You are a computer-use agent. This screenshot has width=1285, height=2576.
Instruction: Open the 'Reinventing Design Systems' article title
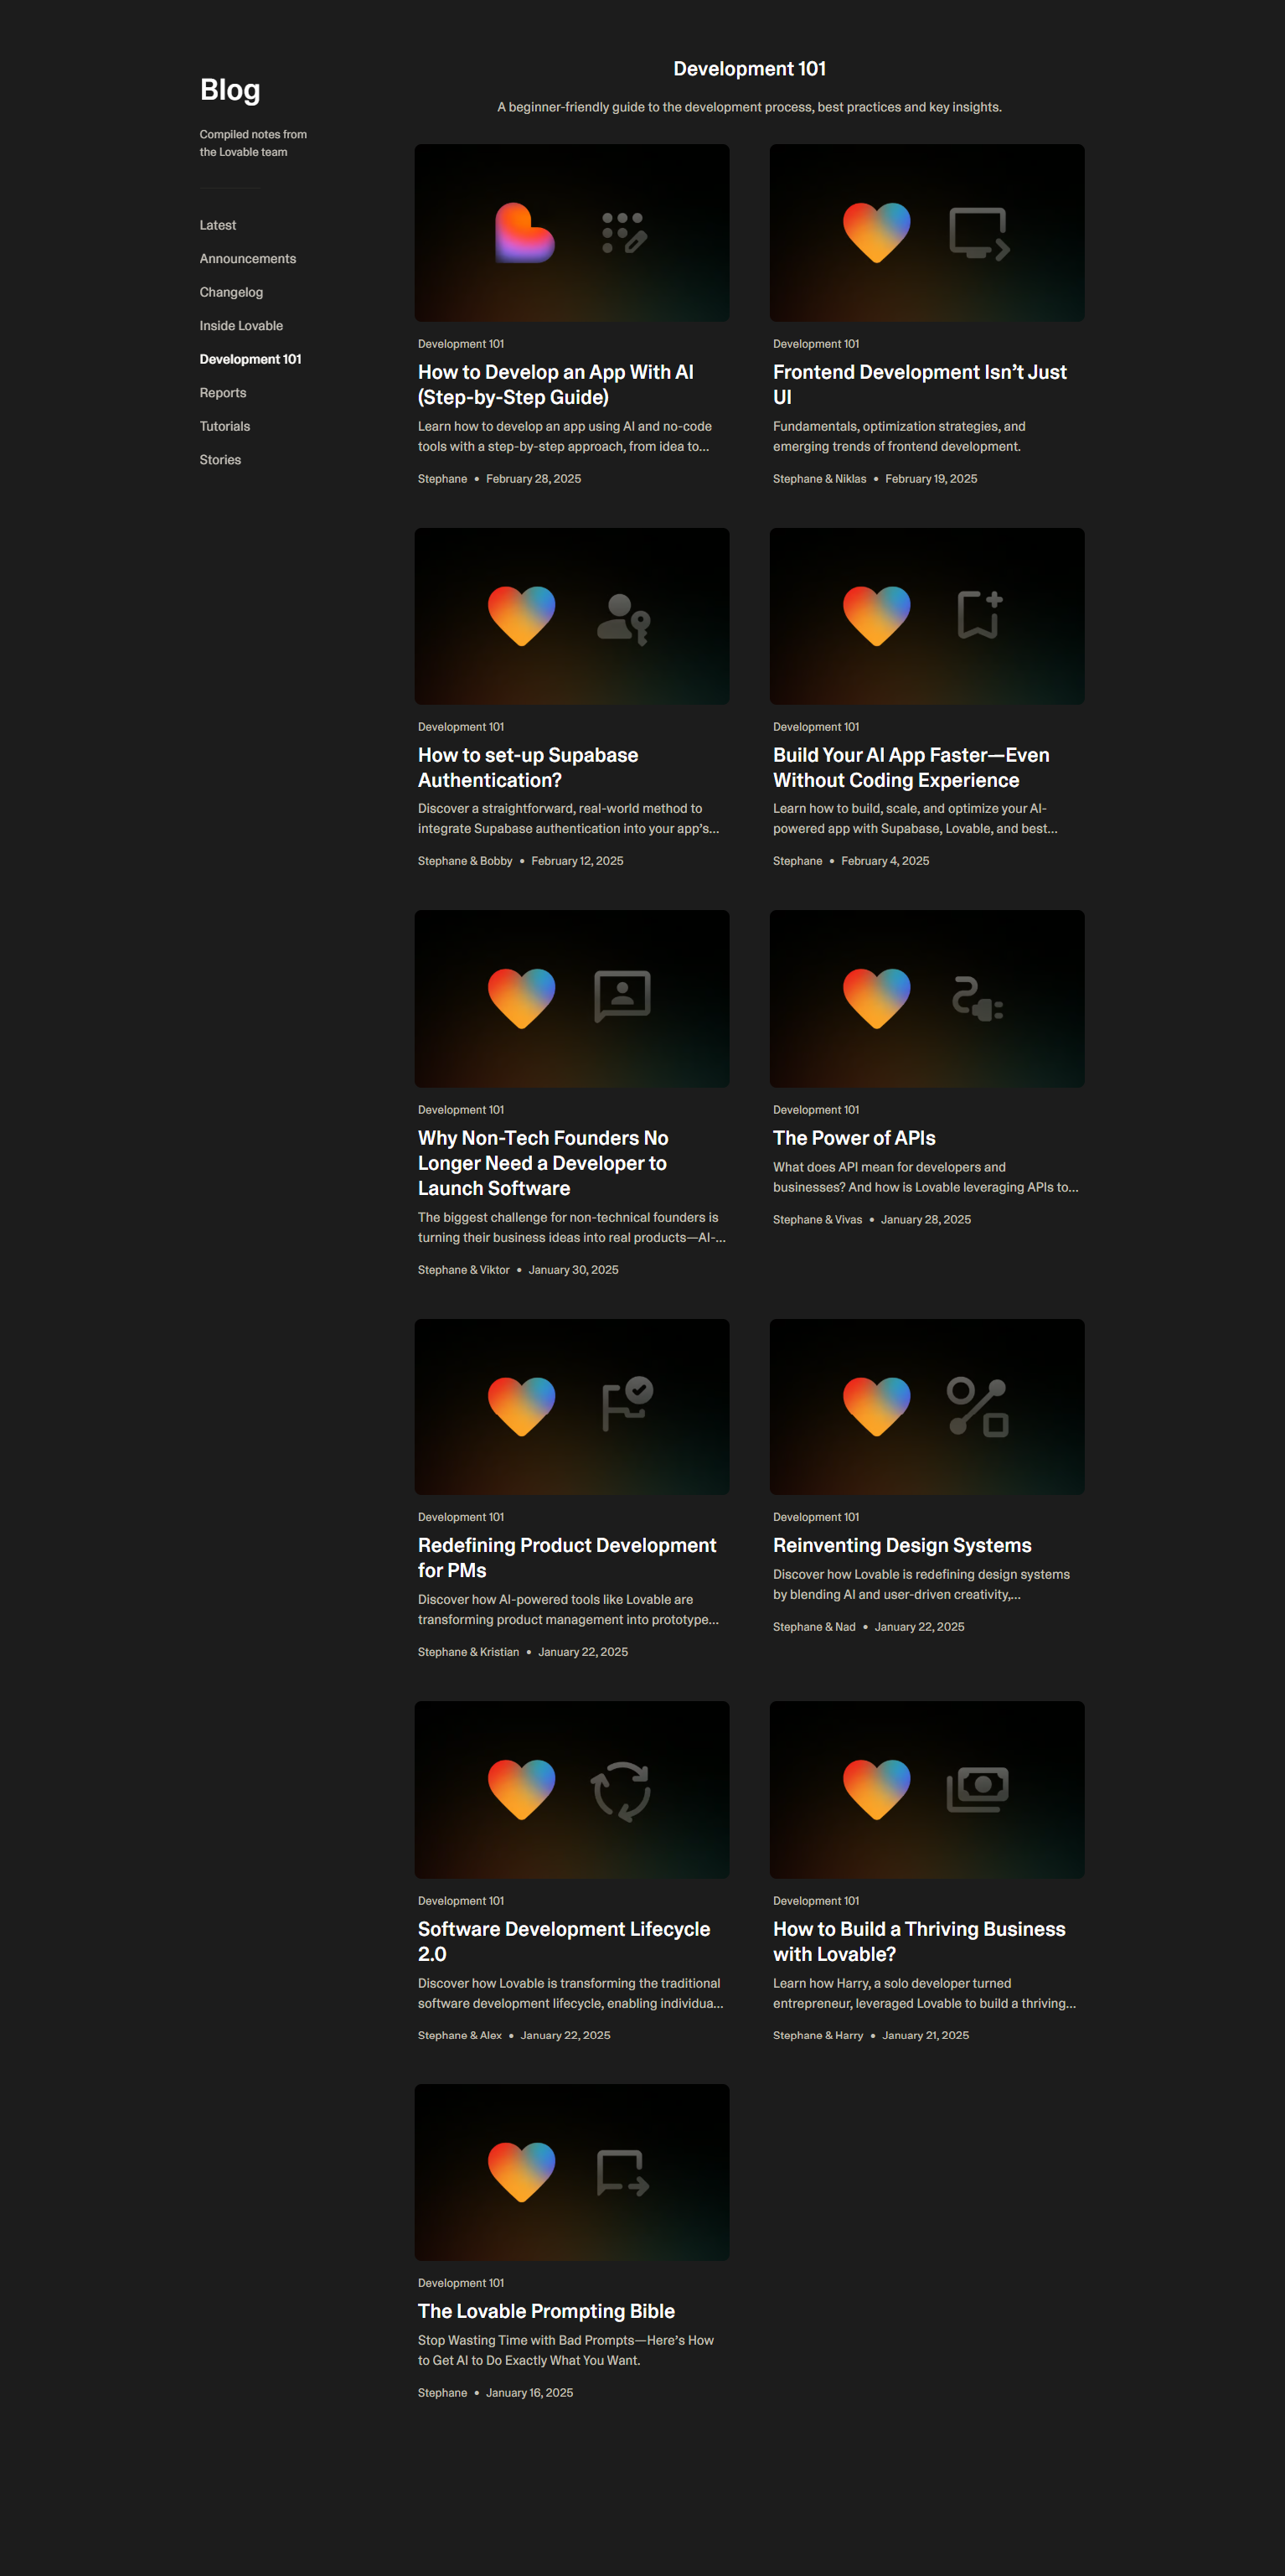pyautogui.click(x=902, y=1545)
